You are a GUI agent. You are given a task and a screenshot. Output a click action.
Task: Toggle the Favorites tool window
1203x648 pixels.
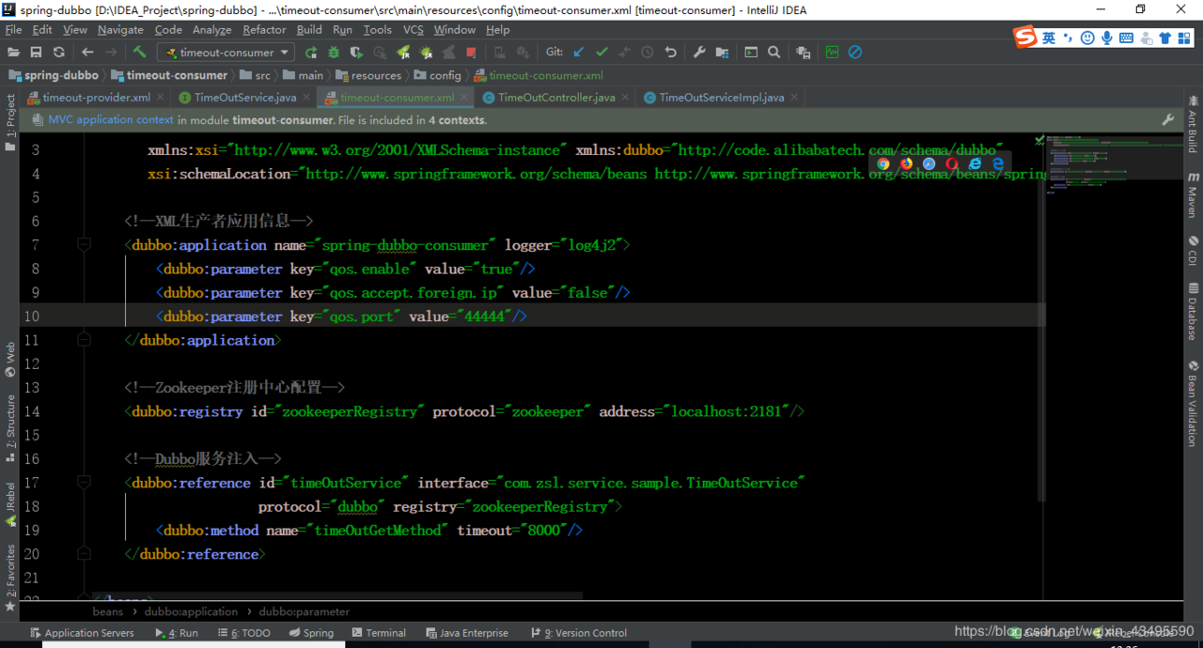point(10,578)
